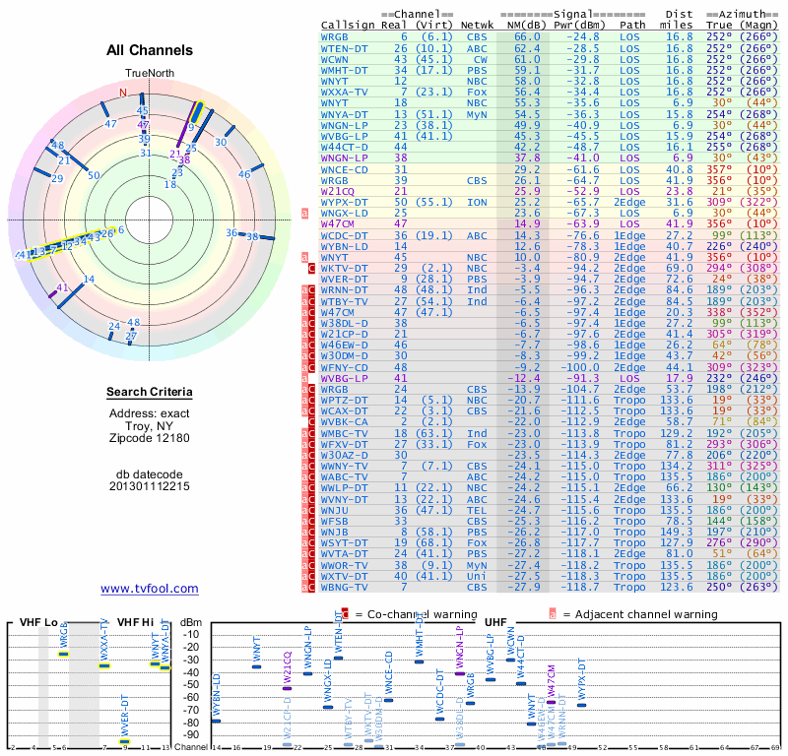Viewport: 788px width, 756px height.
Task: Click WNCE-CD callsign in the table
Action: pos(344,169)
